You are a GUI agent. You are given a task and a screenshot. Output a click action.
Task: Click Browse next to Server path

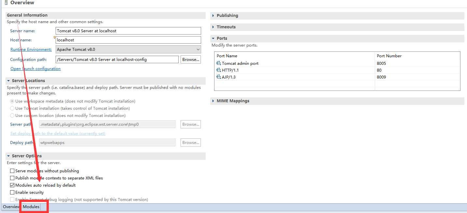coord(191,124)
